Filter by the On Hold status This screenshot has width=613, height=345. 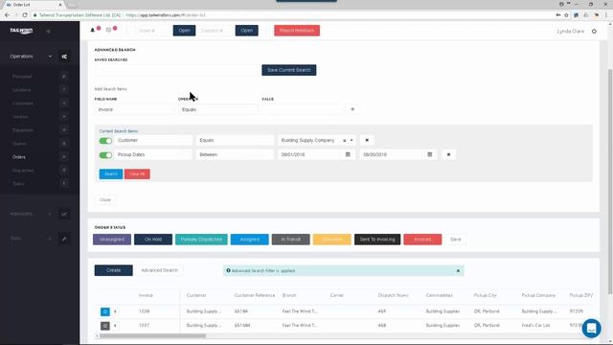click(153, 240)
